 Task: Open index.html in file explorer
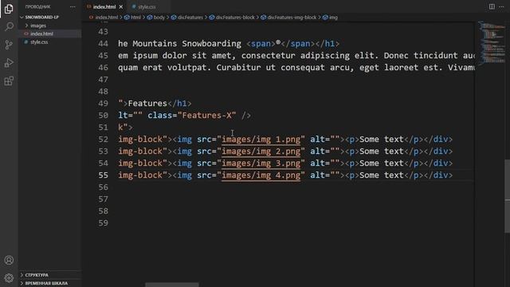(41, 33)
